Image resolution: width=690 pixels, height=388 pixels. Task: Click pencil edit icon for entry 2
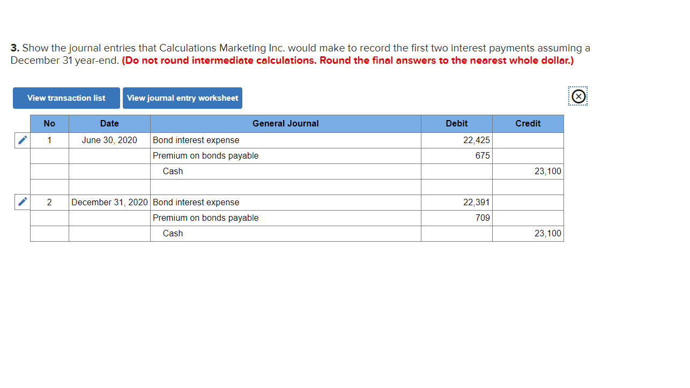23,202
